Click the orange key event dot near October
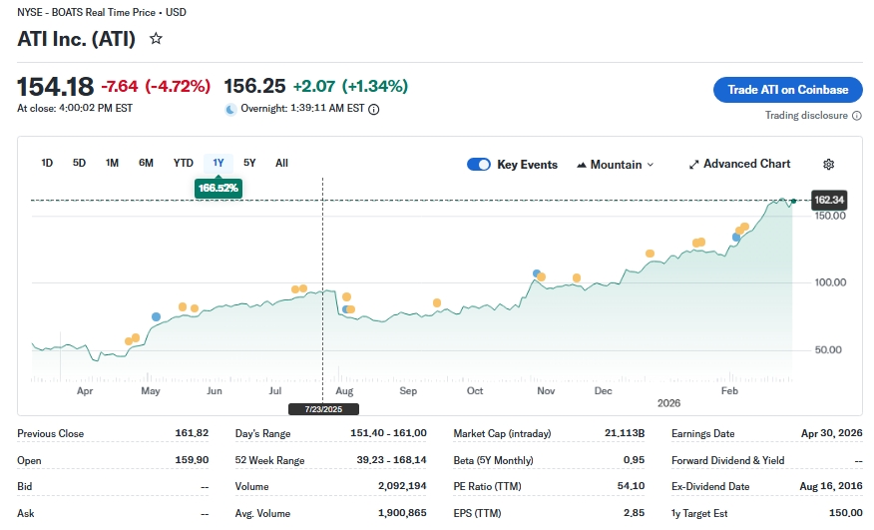 pyautogui.click(x=437, y=303)
